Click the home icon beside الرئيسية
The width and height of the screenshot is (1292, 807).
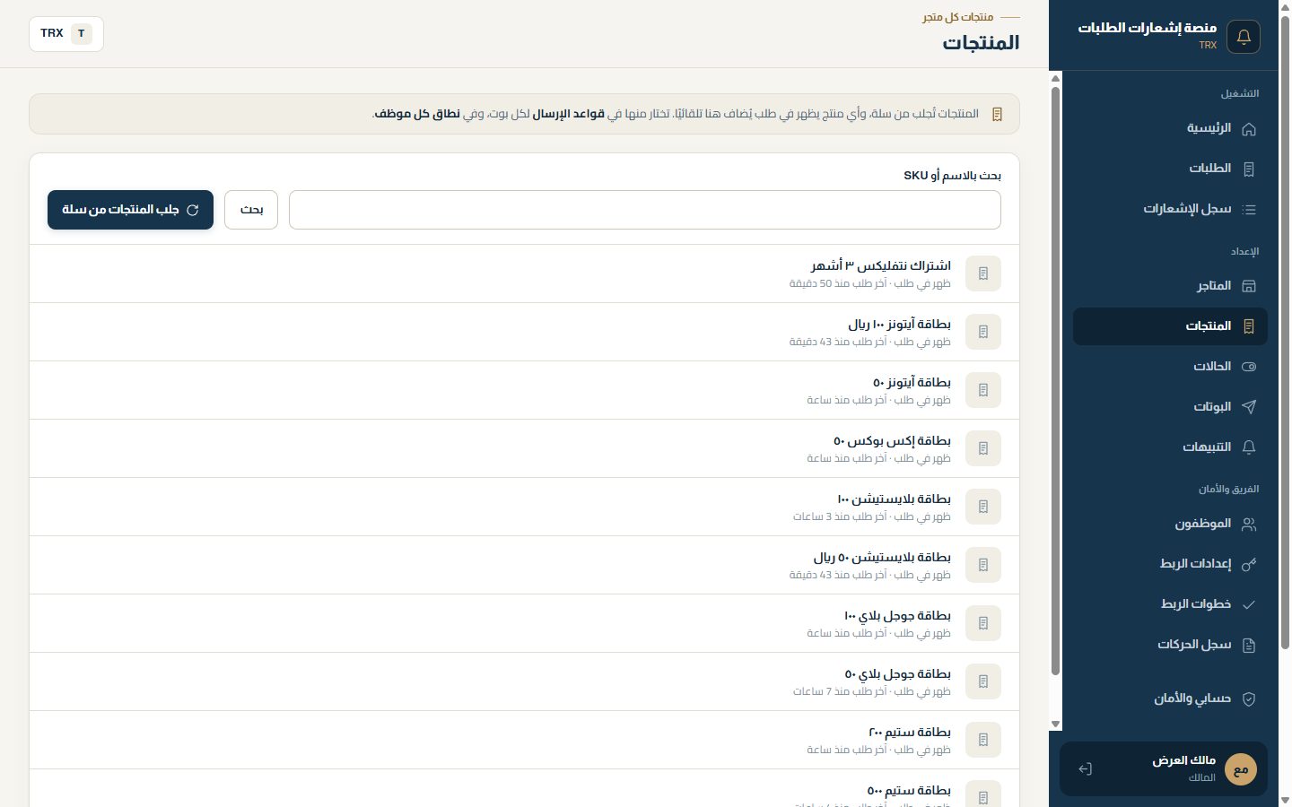(1248, 129)
